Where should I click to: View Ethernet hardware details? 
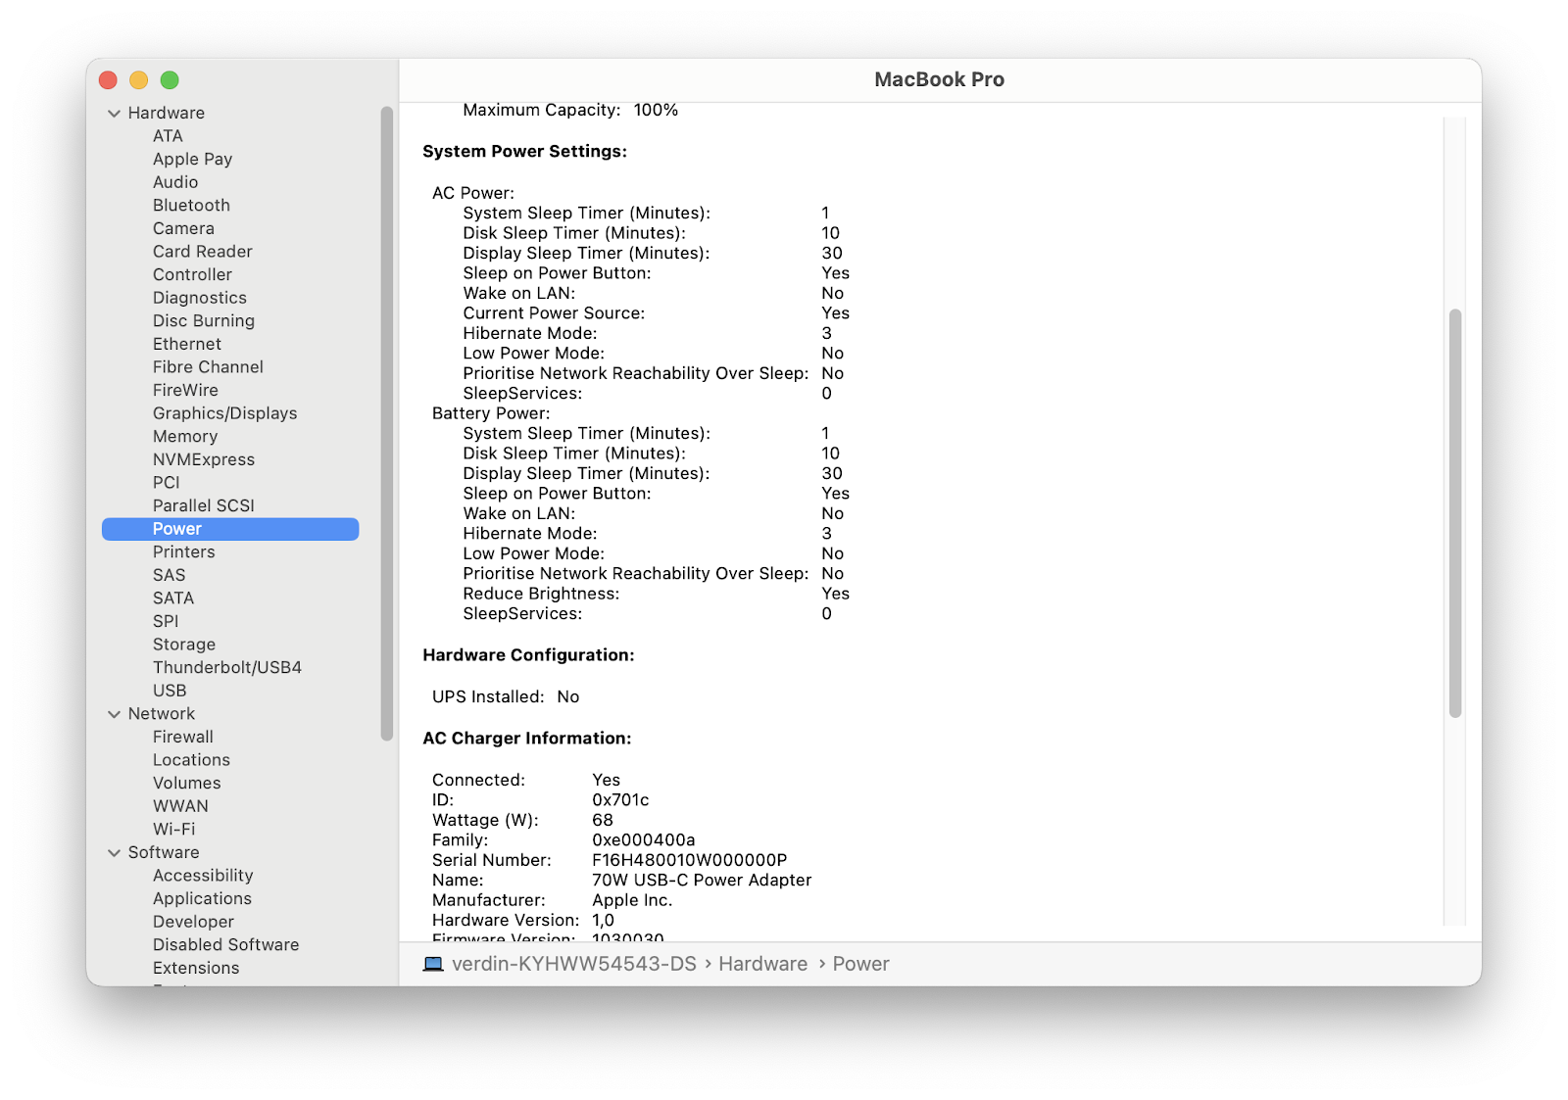[186, 344]
